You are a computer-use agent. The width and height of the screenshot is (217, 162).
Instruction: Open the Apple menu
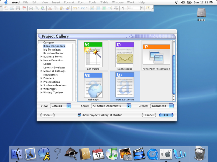click(6, 2)
